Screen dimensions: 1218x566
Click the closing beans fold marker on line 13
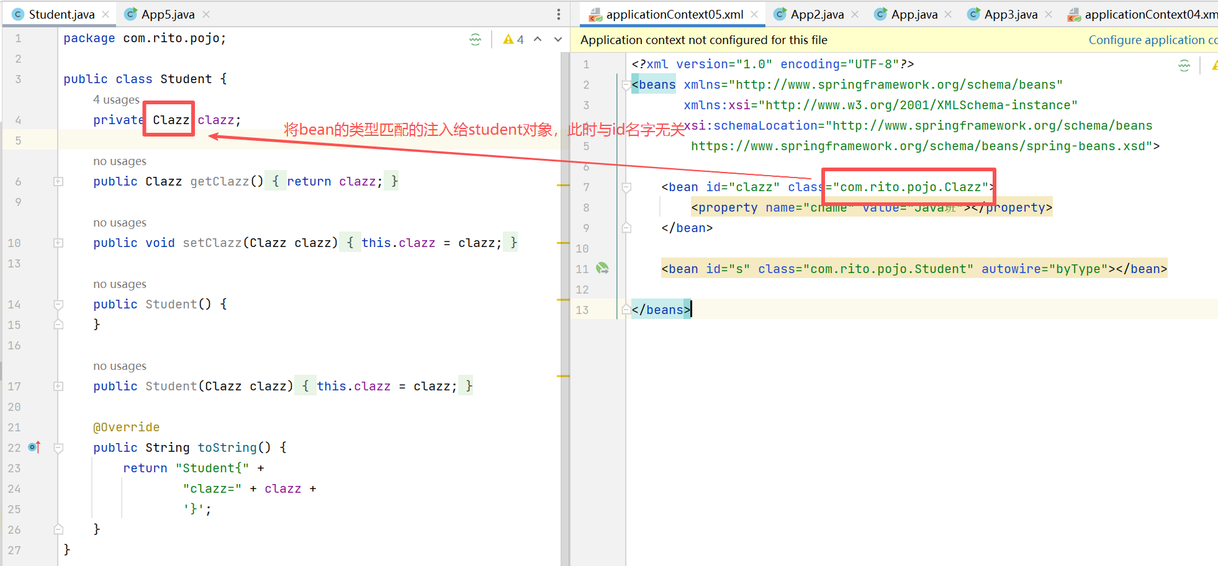(x=626, y=310)
